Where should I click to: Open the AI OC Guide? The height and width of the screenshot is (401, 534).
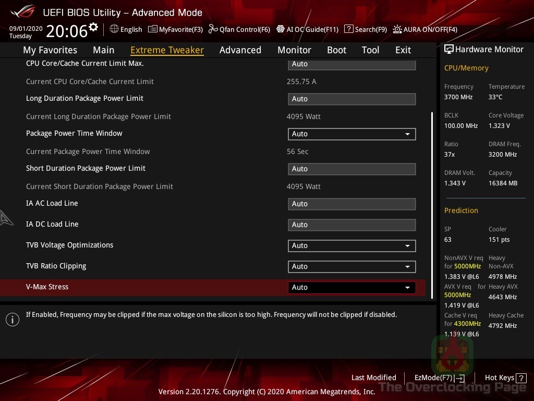(307, 29)
